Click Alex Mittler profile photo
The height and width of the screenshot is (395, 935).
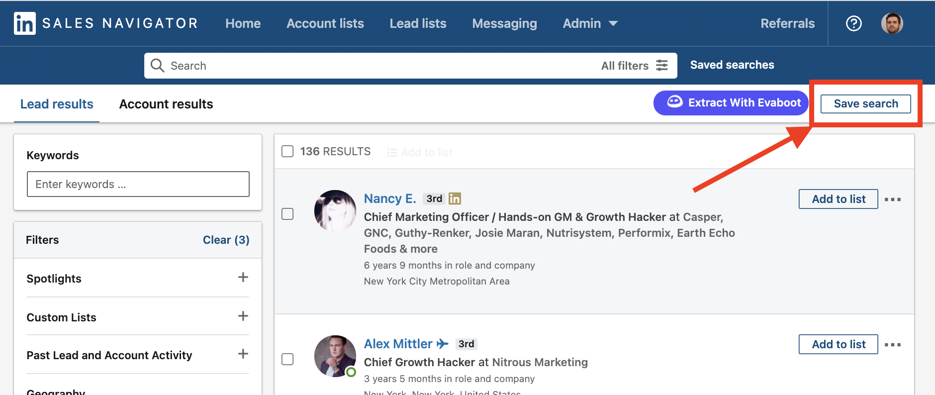(335, 356)
